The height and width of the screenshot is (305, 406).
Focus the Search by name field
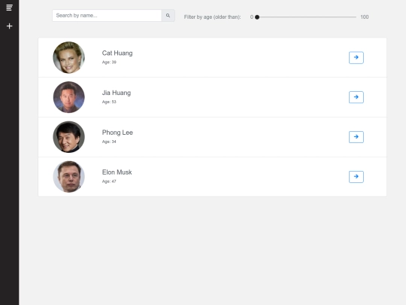click(107, 16)
